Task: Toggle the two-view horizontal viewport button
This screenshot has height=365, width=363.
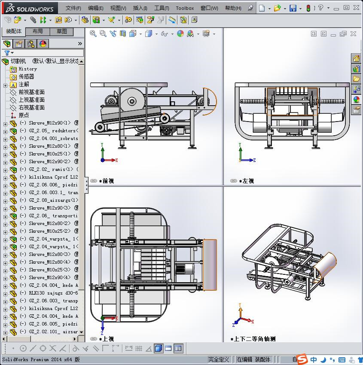Action: tap(168, 348)
